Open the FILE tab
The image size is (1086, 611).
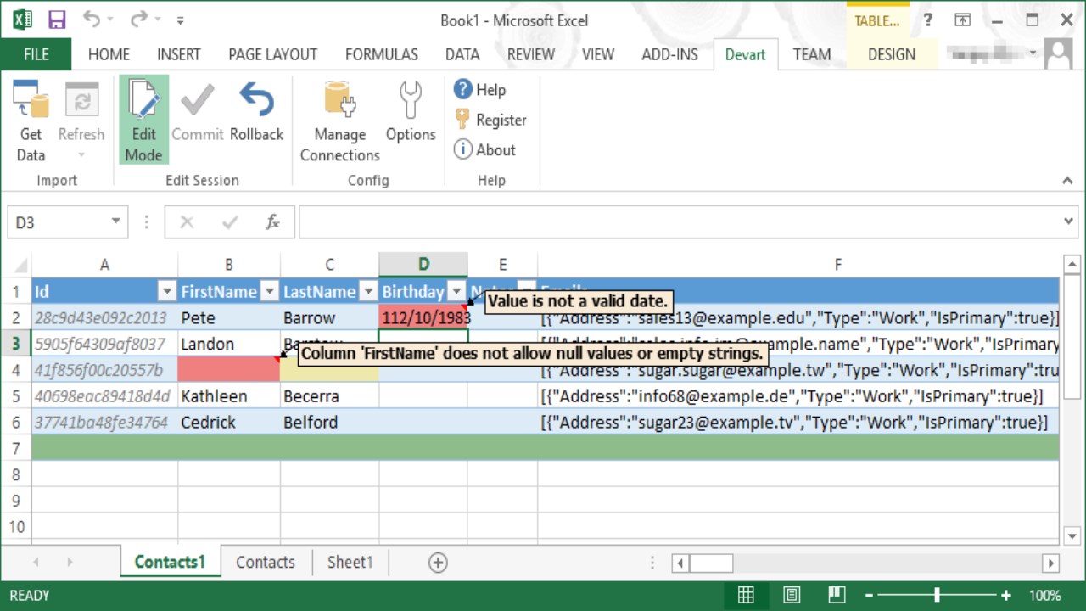(x=36, y=54)
